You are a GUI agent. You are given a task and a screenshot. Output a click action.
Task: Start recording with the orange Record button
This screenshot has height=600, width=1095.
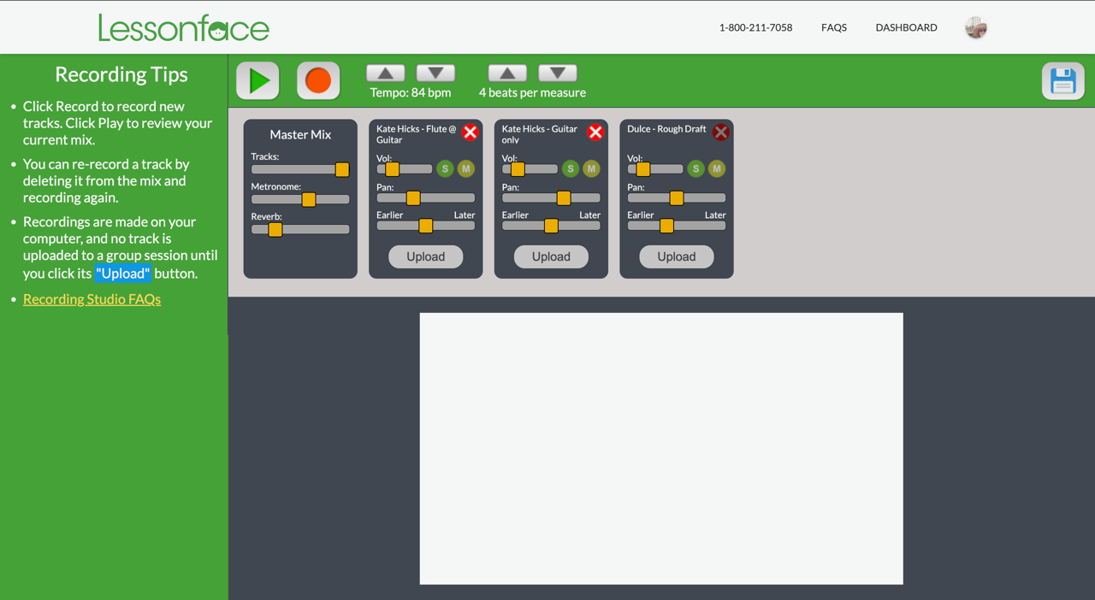tap(318, 80)
